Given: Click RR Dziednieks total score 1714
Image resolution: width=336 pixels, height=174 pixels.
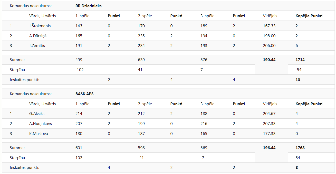Looking at the screenshot, I should coord(300,60).
